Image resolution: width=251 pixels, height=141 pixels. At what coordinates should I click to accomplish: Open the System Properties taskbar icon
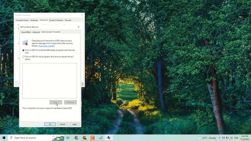(109, 137)
